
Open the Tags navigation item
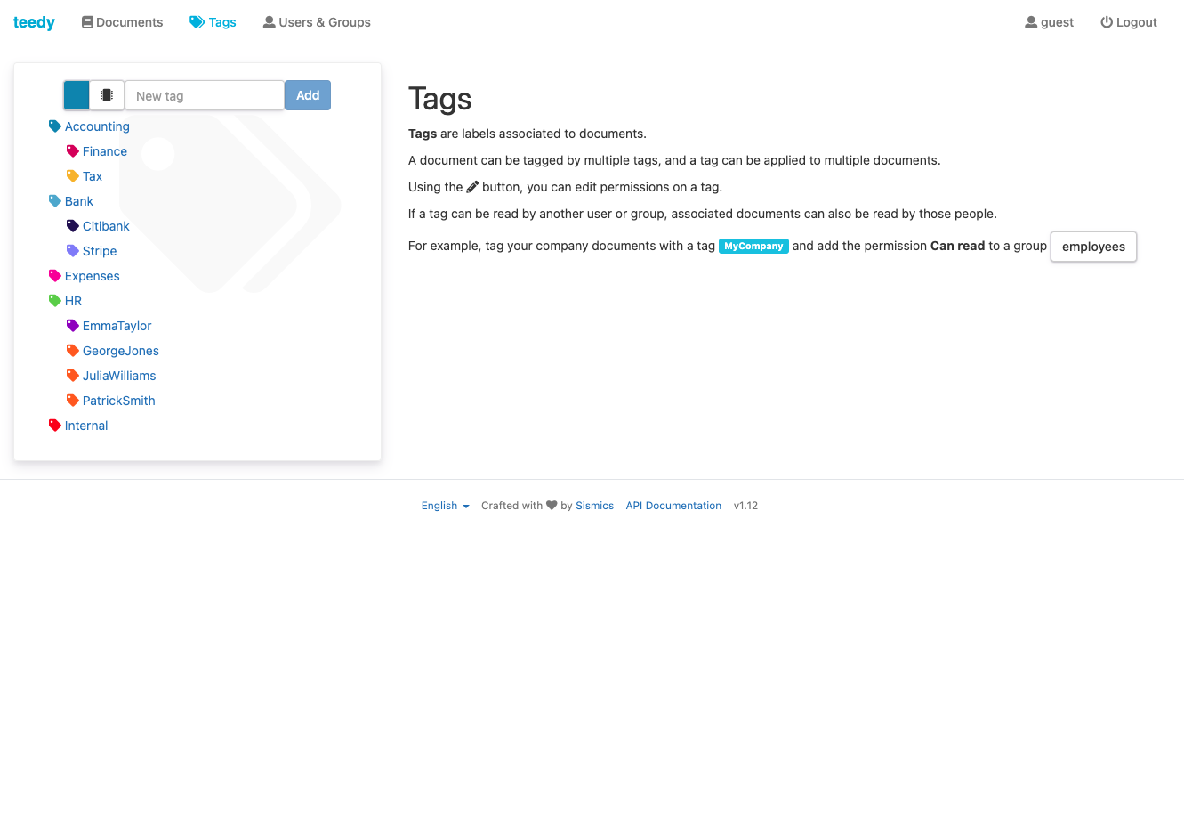pyautogui.click(x=213, y=22)
